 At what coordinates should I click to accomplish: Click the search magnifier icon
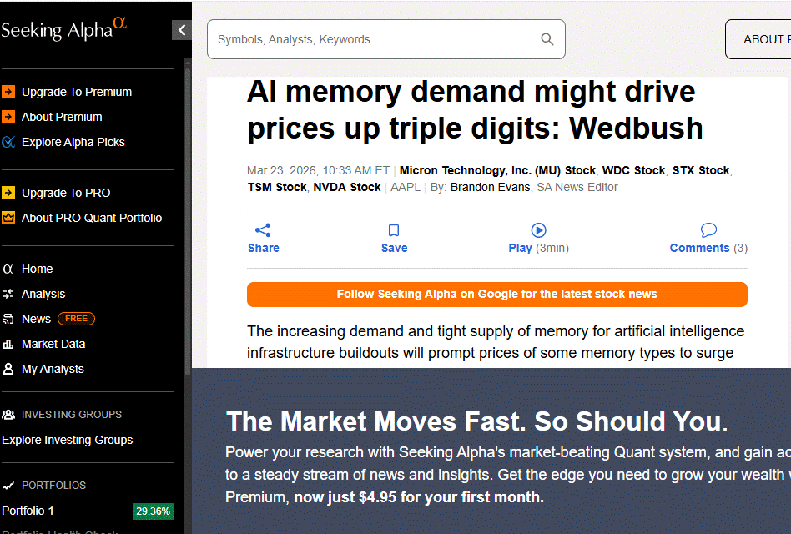547,39
